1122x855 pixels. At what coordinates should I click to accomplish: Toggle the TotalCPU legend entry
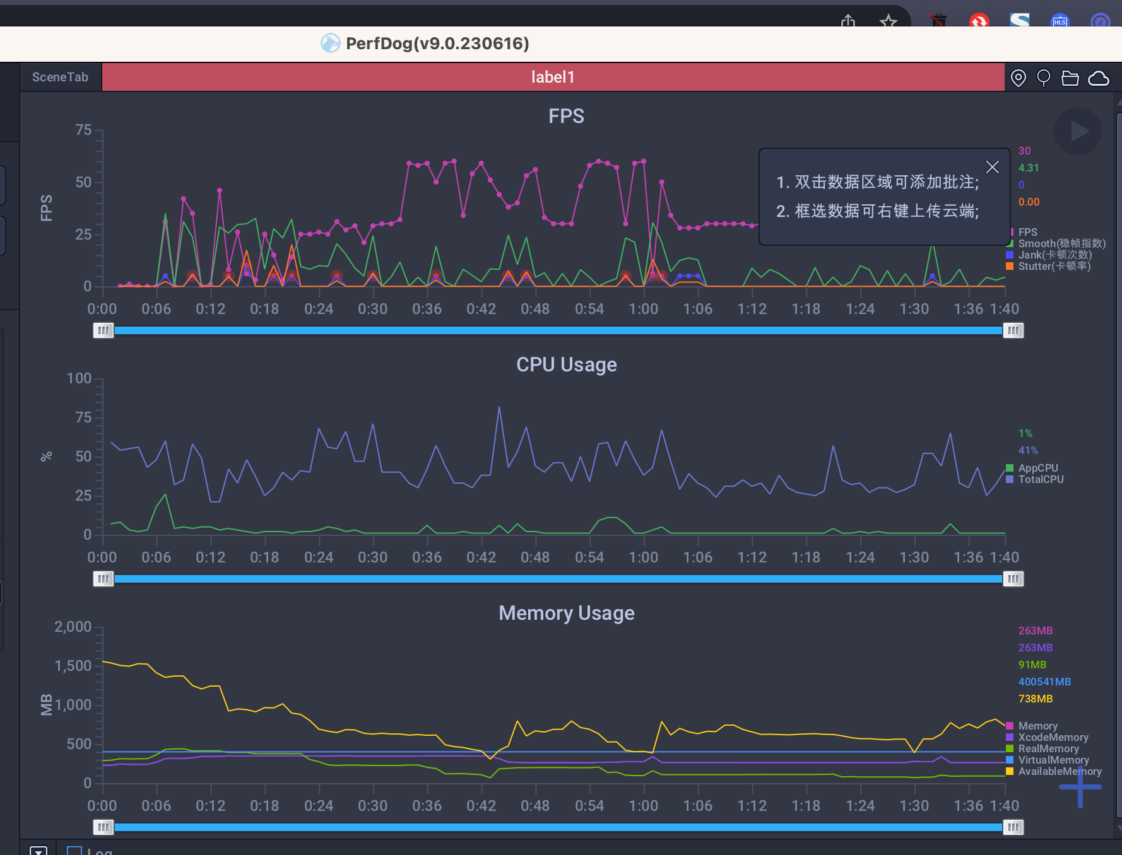pyautogui.click(x=1035, y=479)
